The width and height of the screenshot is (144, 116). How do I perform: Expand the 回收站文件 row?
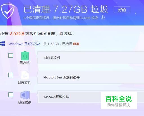coord(91,58)
